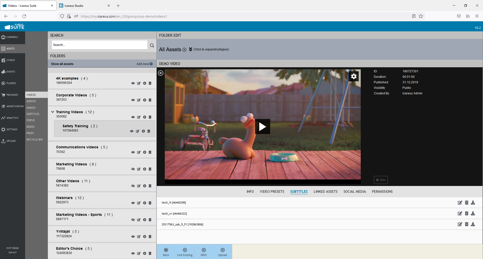Expand the All Assets folder details

(x=190, y=49)
